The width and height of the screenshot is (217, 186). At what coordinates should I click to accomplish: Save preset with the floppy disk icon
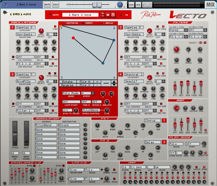[x=113, y=15]
